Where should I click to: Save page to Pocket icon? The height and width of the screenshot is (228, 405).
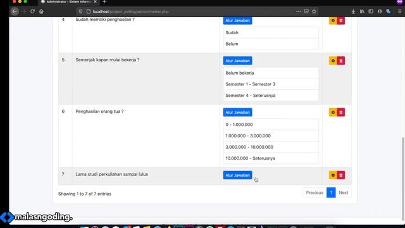click(306, 11)
